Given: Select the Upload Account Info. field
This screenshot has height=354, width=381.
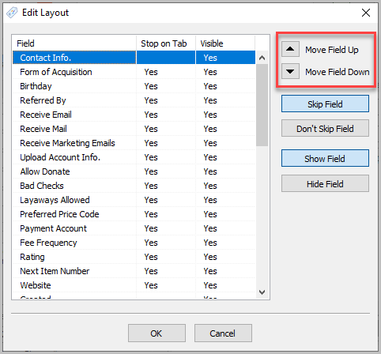Looking at the screenshot, I should click(x=134, y=157).
